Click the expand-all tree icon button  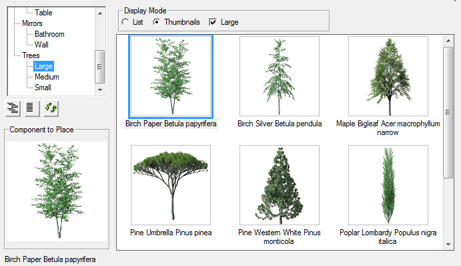[13, 108]
